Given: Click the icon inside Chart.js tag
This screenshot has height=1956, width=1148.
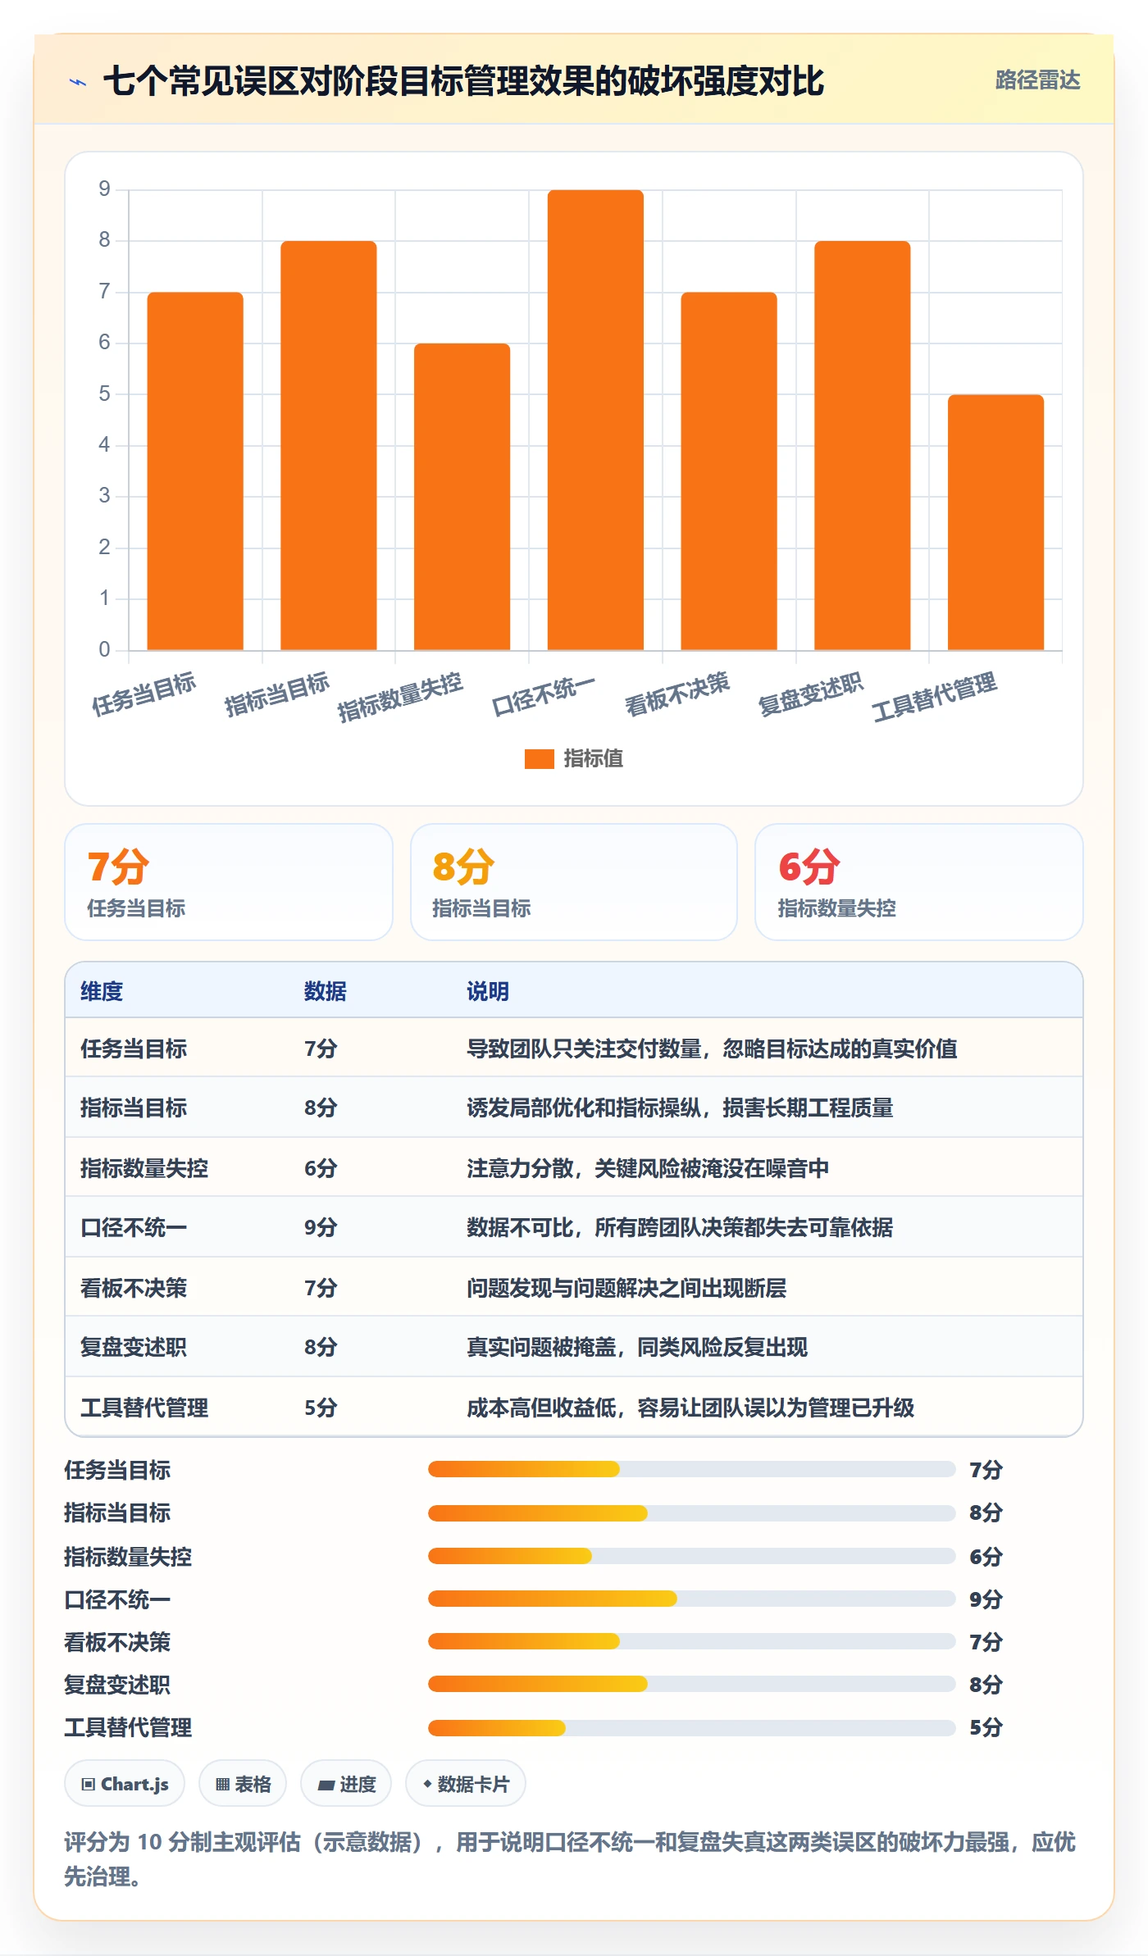Looking at the screenshot, I should pyautogui.click(x=89, y=1784).
